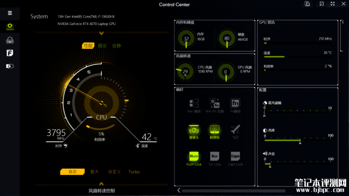The height and width of the screenshot is (196, 349).
Task: Adjust the 亮度 brightness slider handle
Action: (x=300, y=141)
